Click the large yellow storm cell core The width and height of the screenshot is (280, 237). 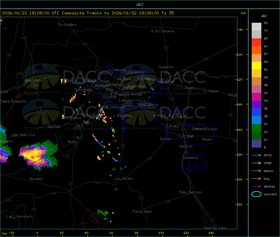[34, 155]
